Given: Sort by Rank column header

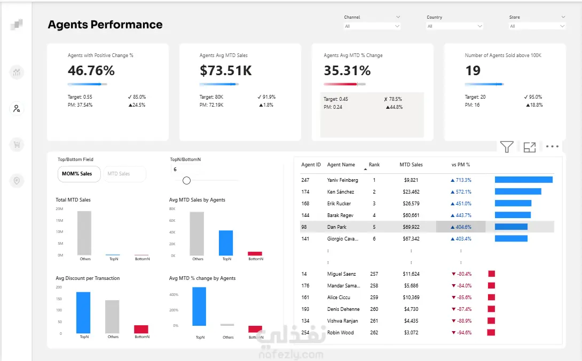Looking at the screenshot, I should pyautogui.click(x=374, y=165).
